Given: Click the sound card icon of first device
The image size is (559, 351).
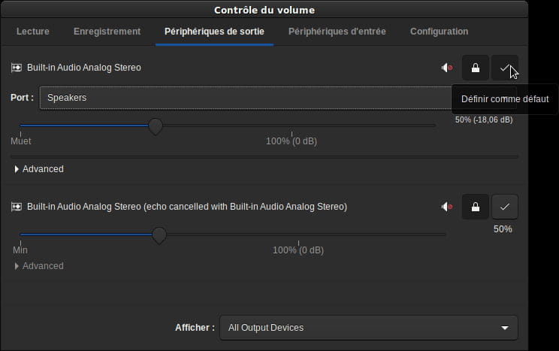Looking at the screenshot, I should coord(17,68).
